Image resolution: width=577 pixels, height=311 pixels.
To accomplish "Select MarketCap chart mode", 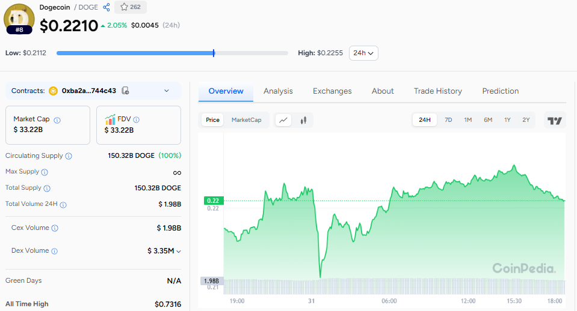I will (246, 120).
